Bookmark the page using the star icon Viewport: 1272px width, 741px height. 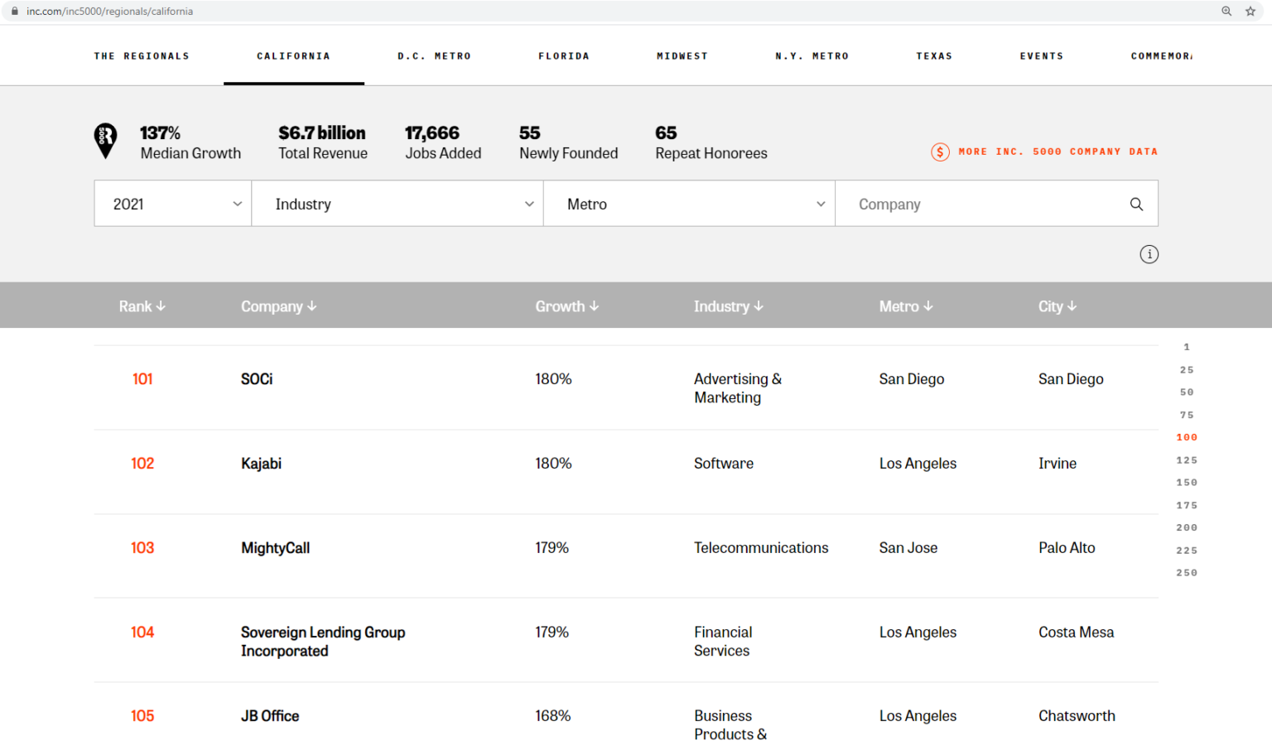click(x=1250, y=12)
